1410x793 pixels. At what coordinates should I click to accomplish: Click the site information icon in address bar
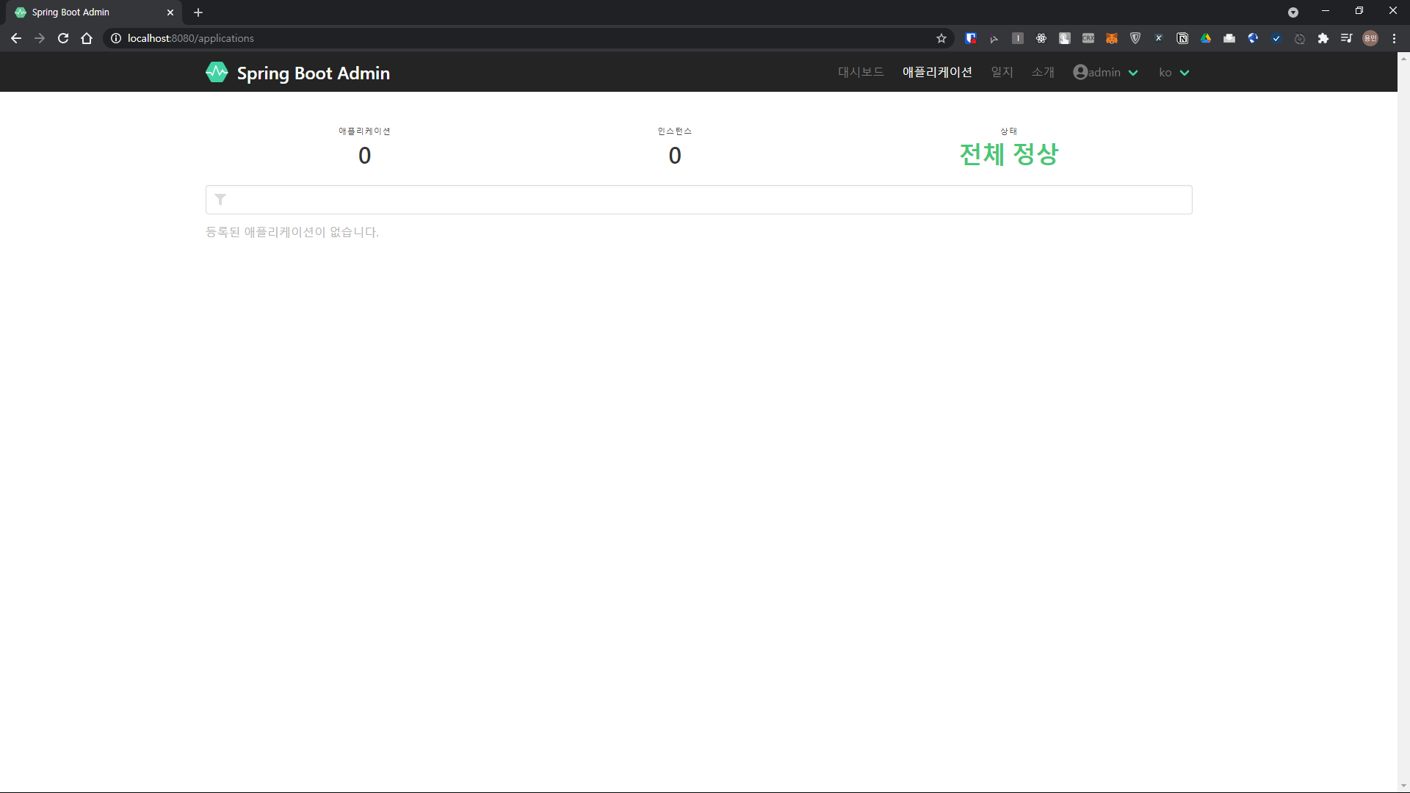pyautogui.click(x=116, y=38)
